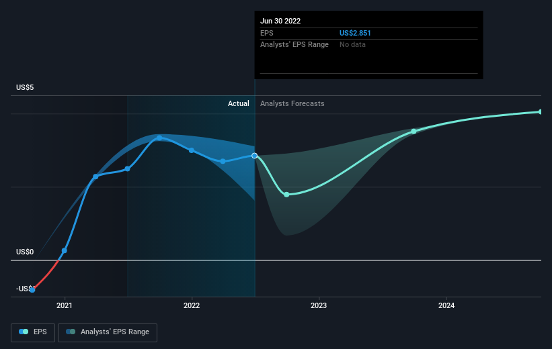The height and width of the screenshot is (349, 552).
Task: Click the 2023 x-axis label
Action: (319, 306)
